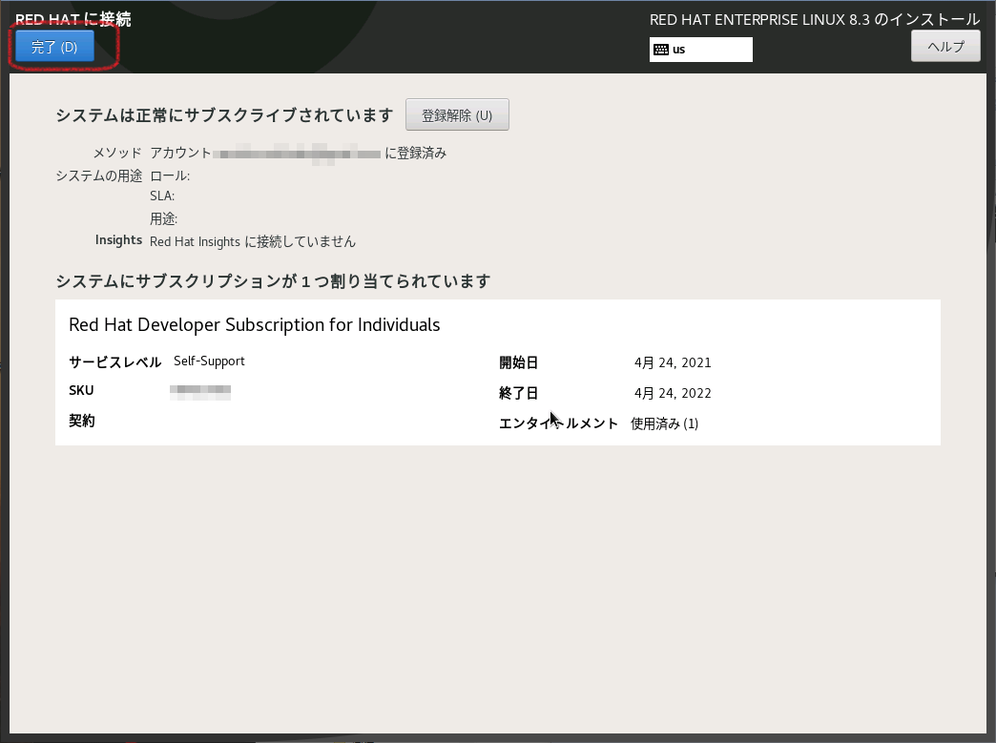Click the 契約 contract label
Viewport: 996px width, 743px height.
tap(81, 421)
